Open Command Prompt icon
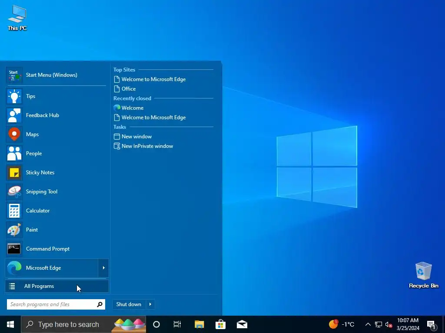Image resolution: width=445 pixels, height=333 pixels. (14, 249)
